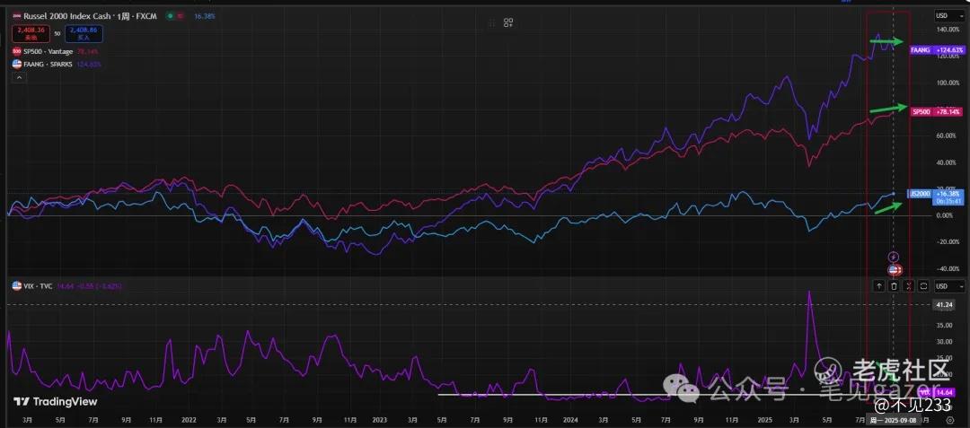Click the SP500 +78.14% price axis label
The height and width of the screenshot is (428, 970).
coord(937,112)
